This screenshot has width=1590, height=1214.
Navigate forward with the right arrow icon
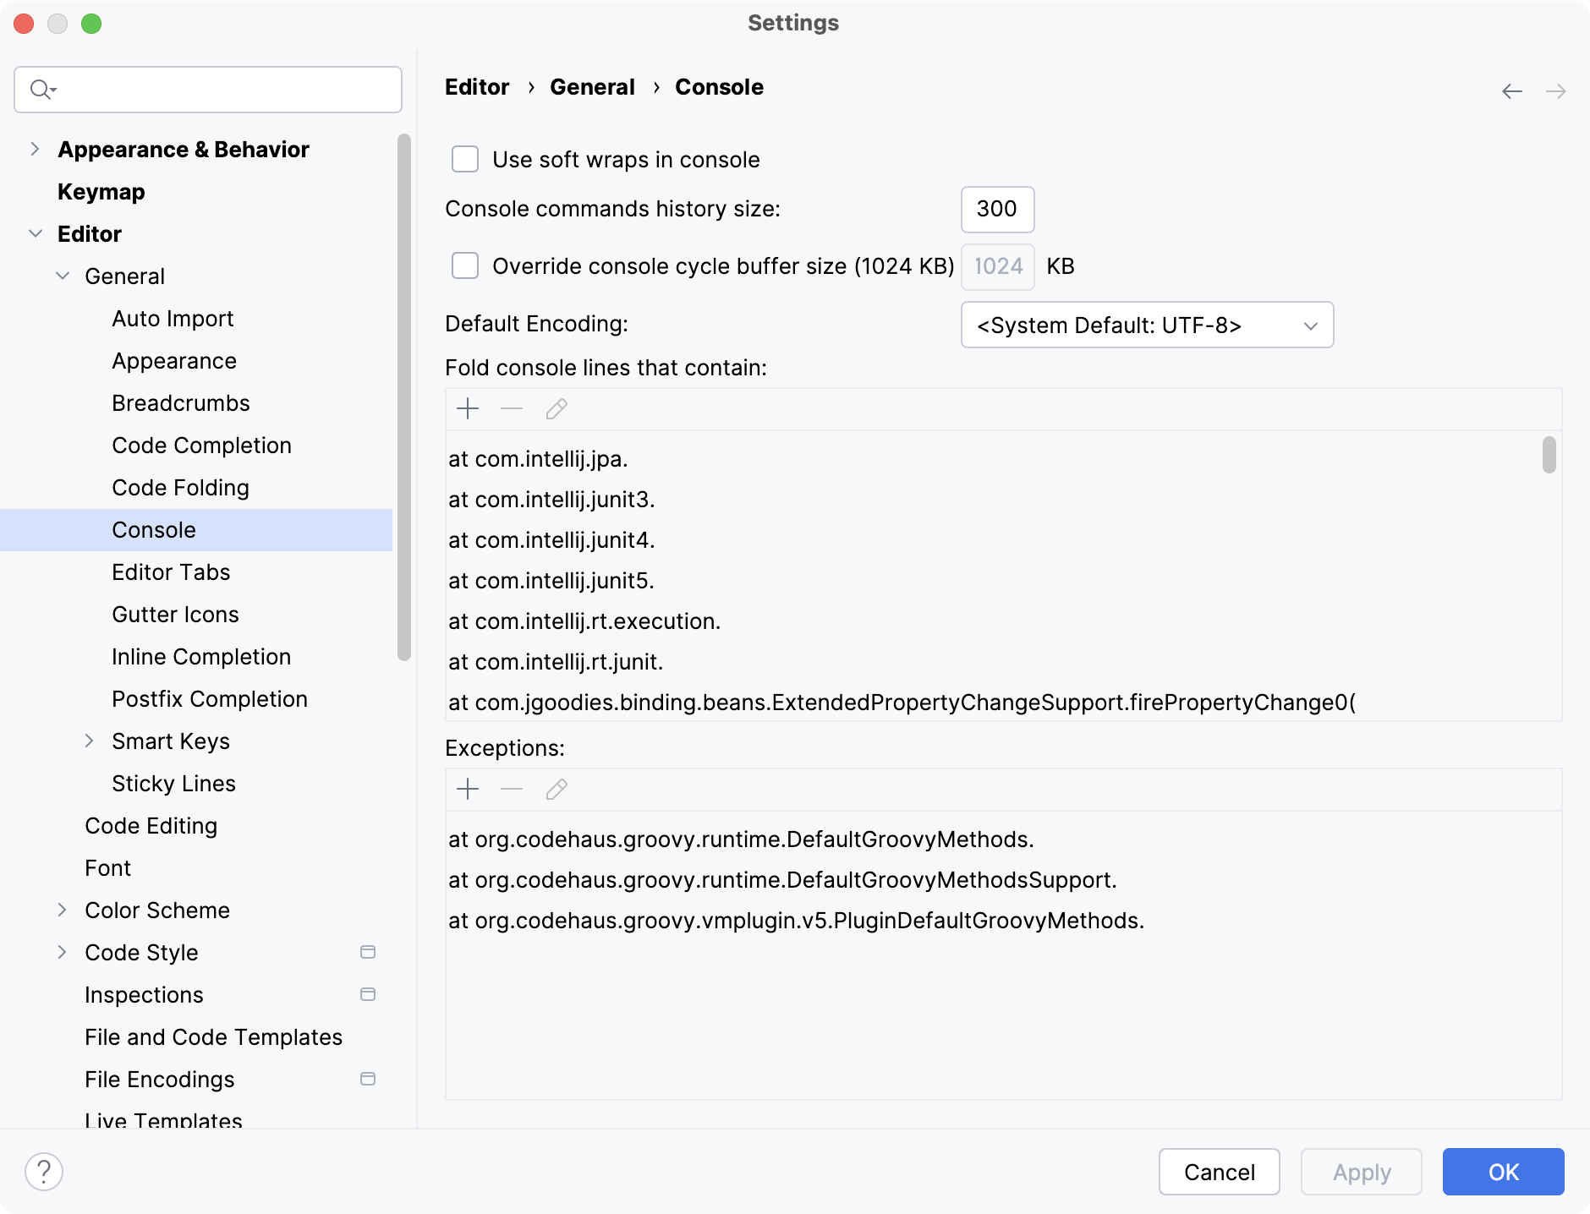click(1557, 91)
